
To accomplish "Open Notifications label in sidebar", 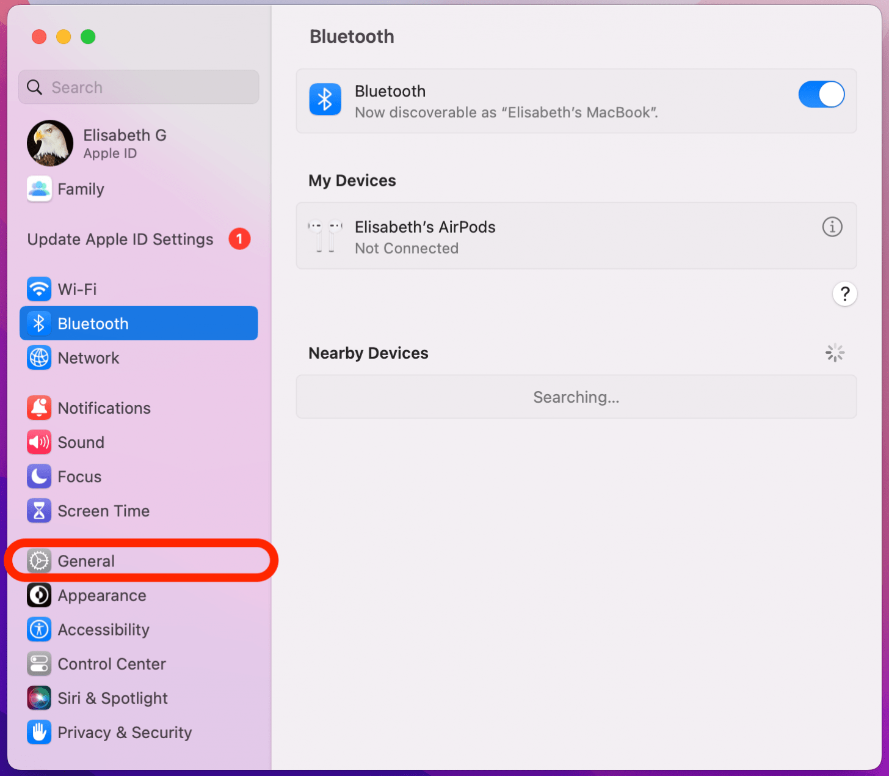I will click(x=104, y=408).
